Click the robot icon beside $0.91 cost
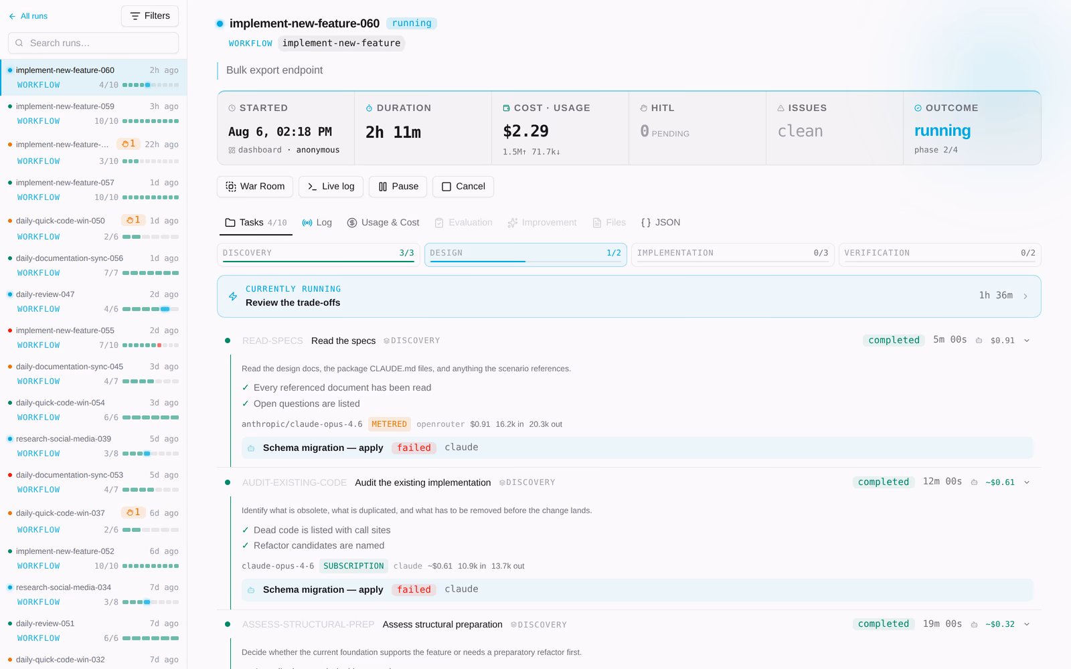 pyautogui.click(x=979, y=341)
